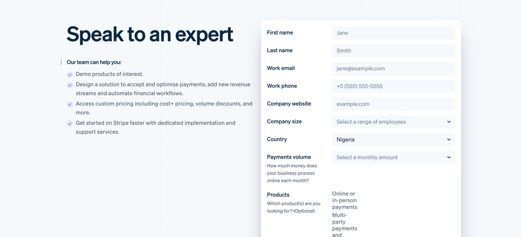Open the Country dropdown showing Nigeria

click(393, 139)
